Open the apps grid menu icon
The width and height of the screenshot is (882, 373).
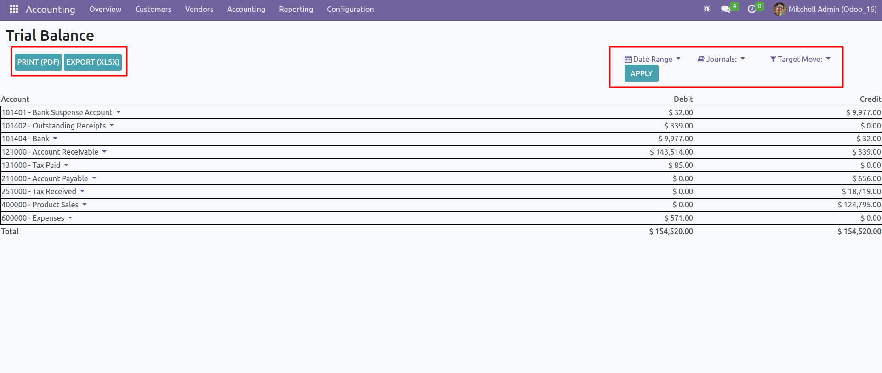coord(14,9)
